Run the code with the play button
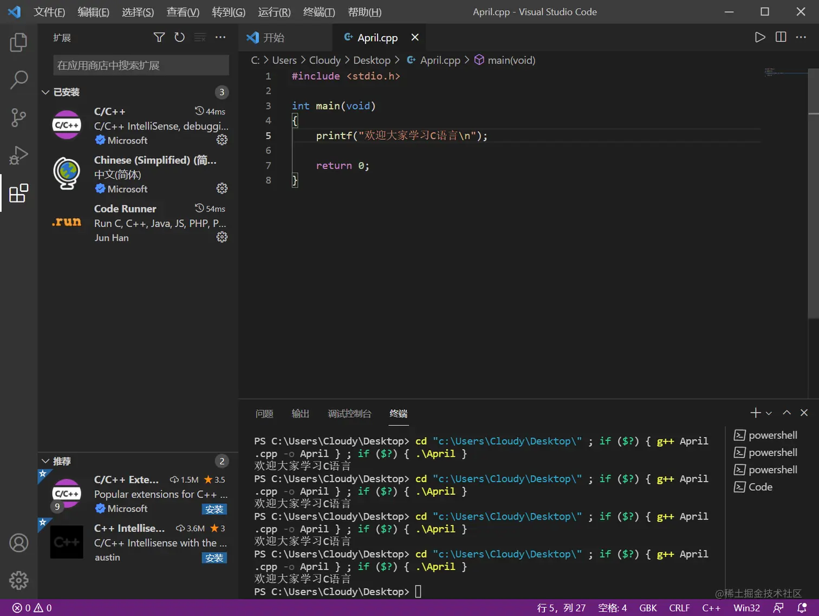819x616 pixels. click(x=760, y=37)
